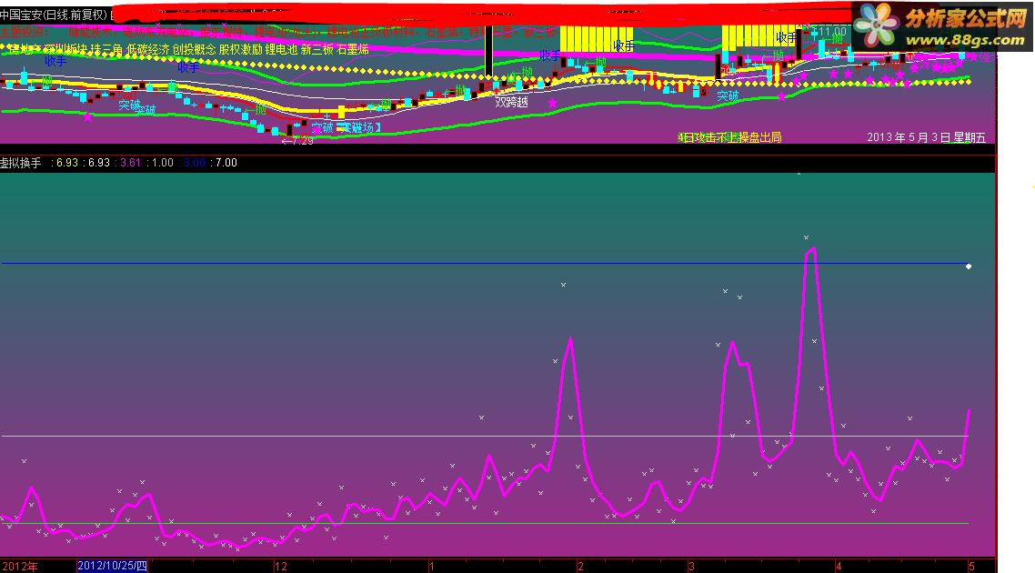
Task: Jump to the month 2 tick on the time axis
Action: [580, 567]
